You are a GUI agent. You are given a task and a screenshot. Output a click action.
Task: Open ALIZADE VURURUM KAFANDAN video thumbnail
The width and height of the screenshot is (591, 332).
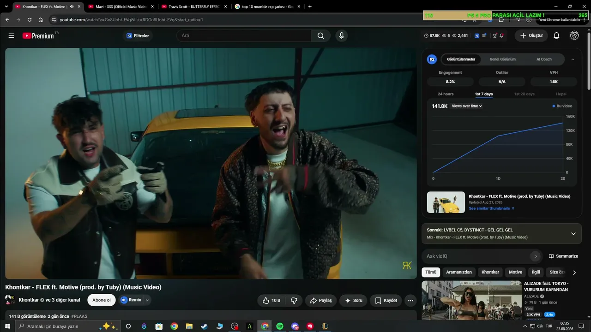(x=471, y=300)
